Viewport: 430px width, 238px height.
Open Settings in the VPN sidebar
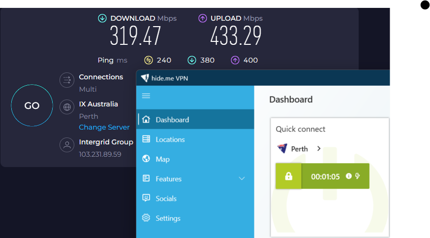[x=195, y=218]
